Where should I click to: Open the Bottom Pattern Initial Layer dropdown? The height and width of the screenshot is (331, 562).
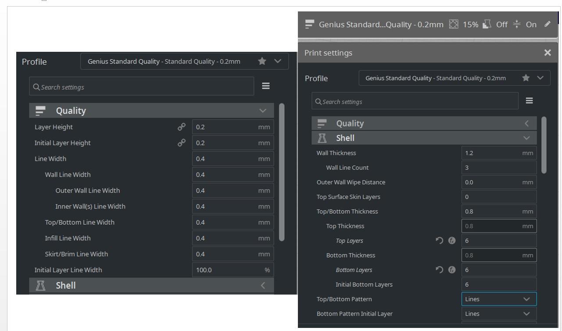tap(499, 313)
